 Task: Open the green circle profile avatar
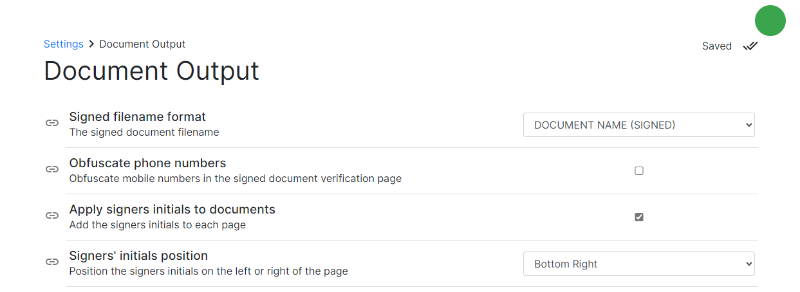click(770, 21)
